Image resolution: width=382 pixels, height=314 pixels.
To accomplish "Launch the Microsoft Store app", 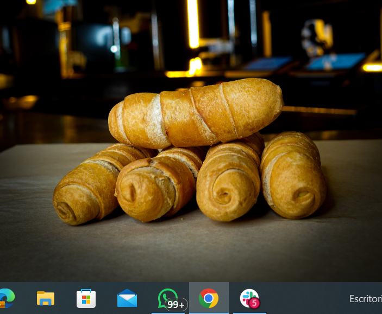I will click(x=86, y=298).
